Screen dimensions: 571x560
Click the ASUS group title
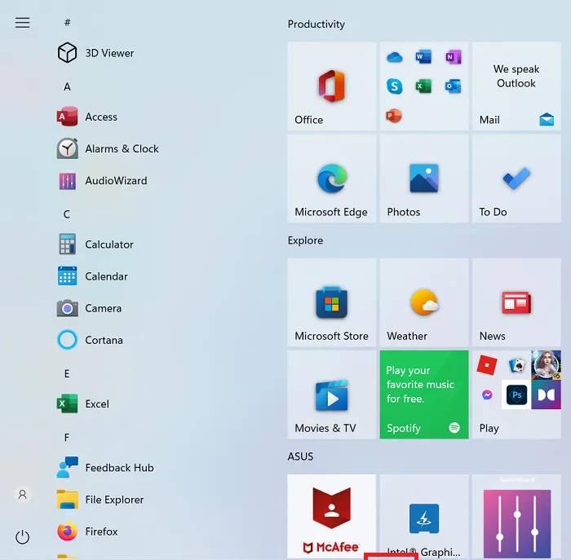(300, 456)
